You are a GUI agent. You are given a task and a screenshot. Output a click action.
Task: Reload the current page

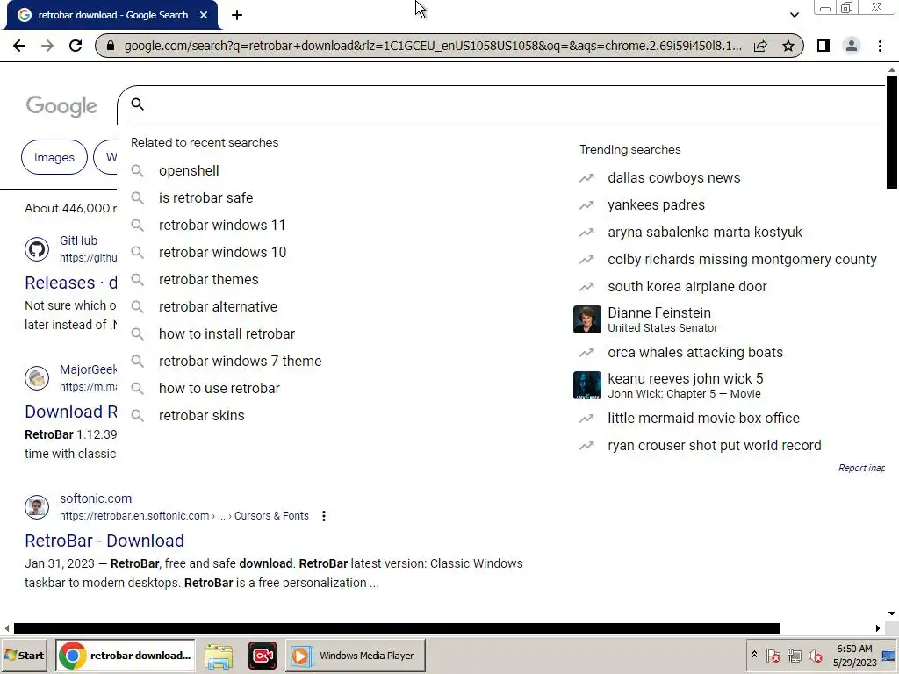pos(76,46)
